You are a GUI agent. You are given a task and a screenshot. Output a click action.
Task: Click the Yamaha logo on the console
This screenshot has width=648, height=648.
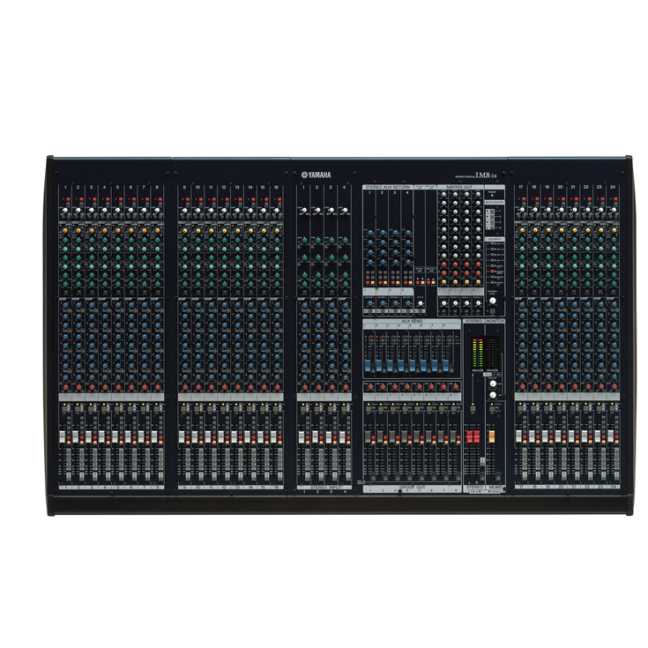[x=316, y=175]
